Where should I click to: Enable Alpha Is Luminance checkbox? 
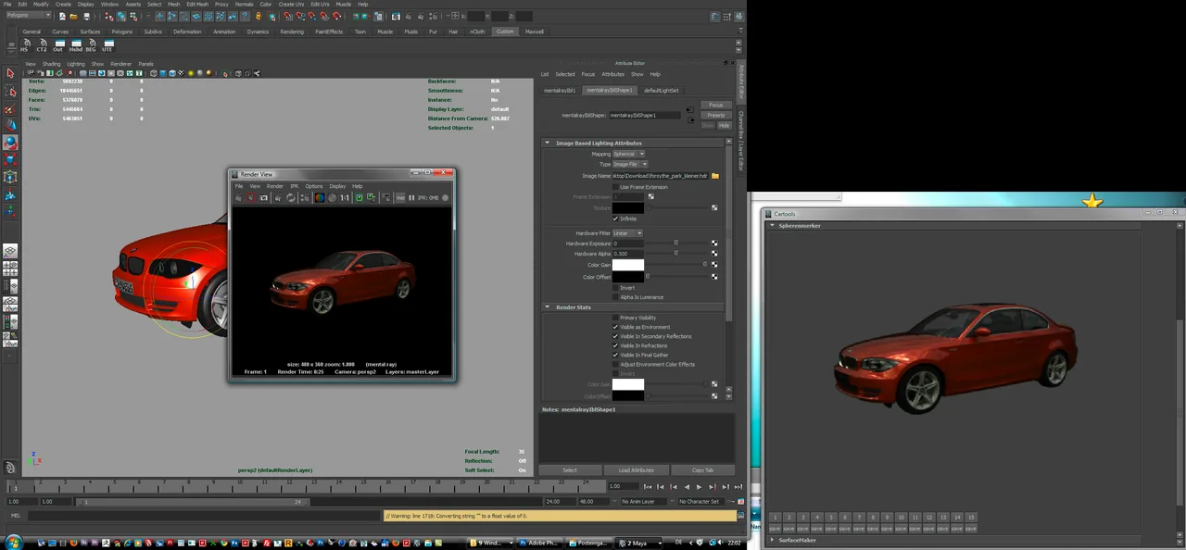[x=615, y=297]
